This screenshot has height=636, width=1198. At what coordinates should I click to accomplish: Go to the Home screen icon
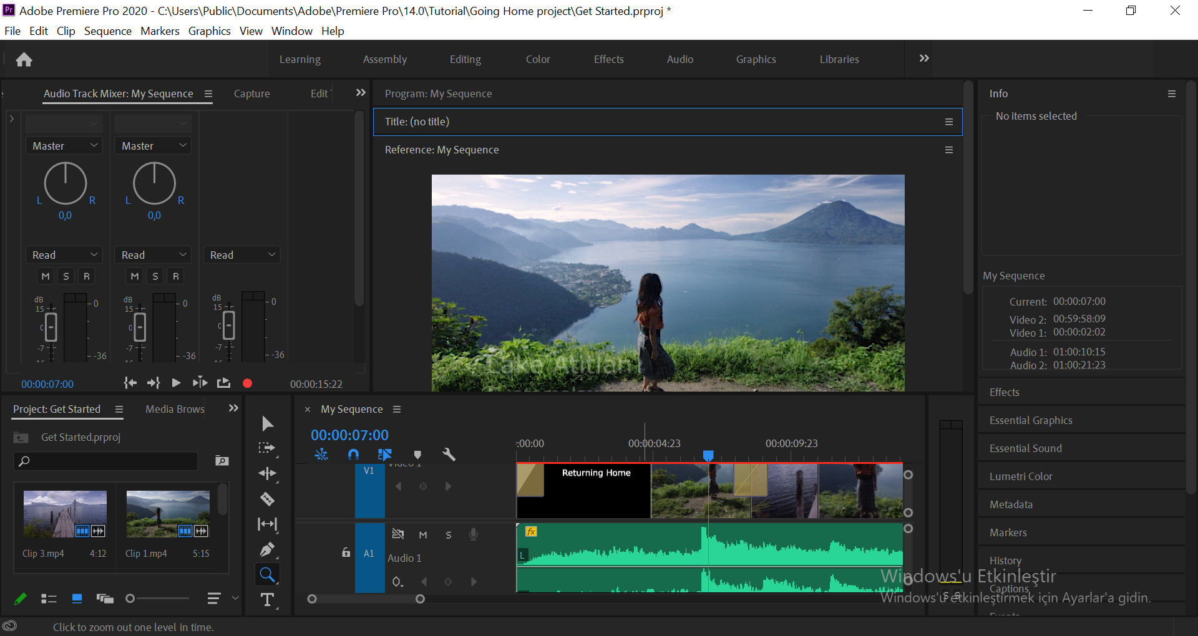coord(24,59)
